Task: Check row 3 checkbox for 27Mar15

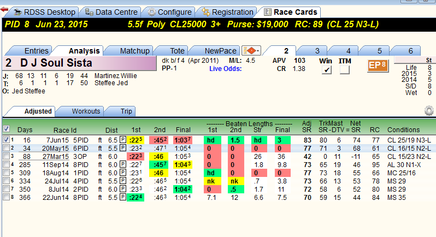Action: pyautogui.click(x=6, y=156)
